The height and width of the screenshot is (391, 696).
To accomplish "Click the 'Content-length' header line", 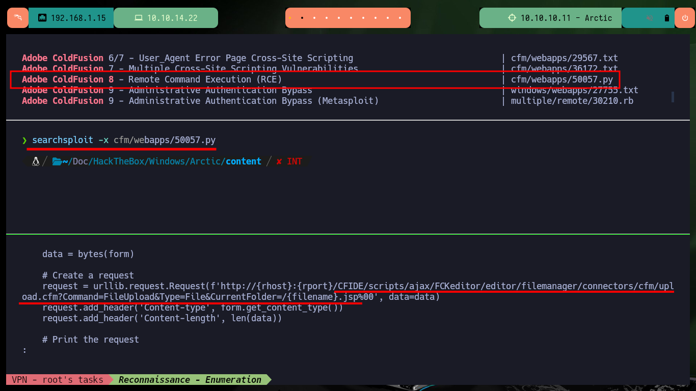I will [x=162, y=318].
